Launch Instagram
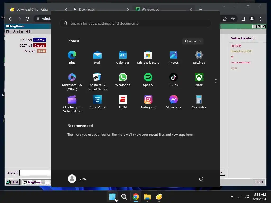Viewport: 271px width, 203px height. (148, 102)
